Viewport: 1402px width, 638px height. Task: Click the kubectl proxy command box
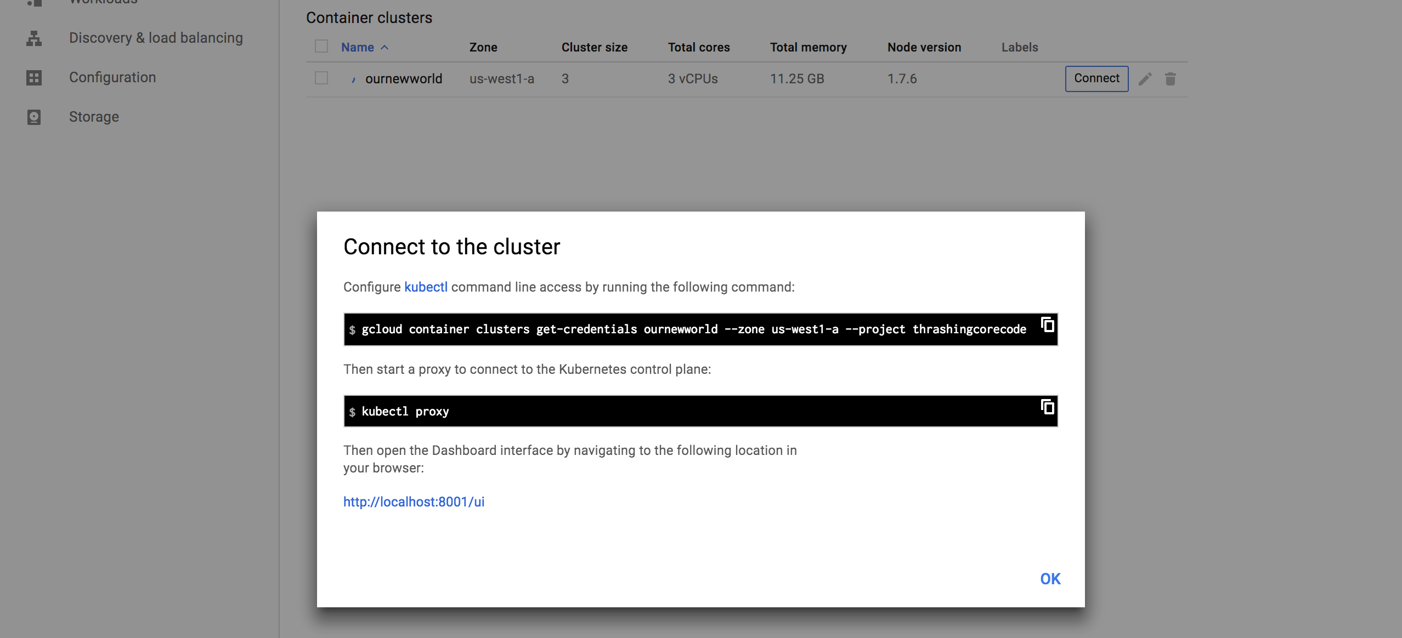coord(700,411)
